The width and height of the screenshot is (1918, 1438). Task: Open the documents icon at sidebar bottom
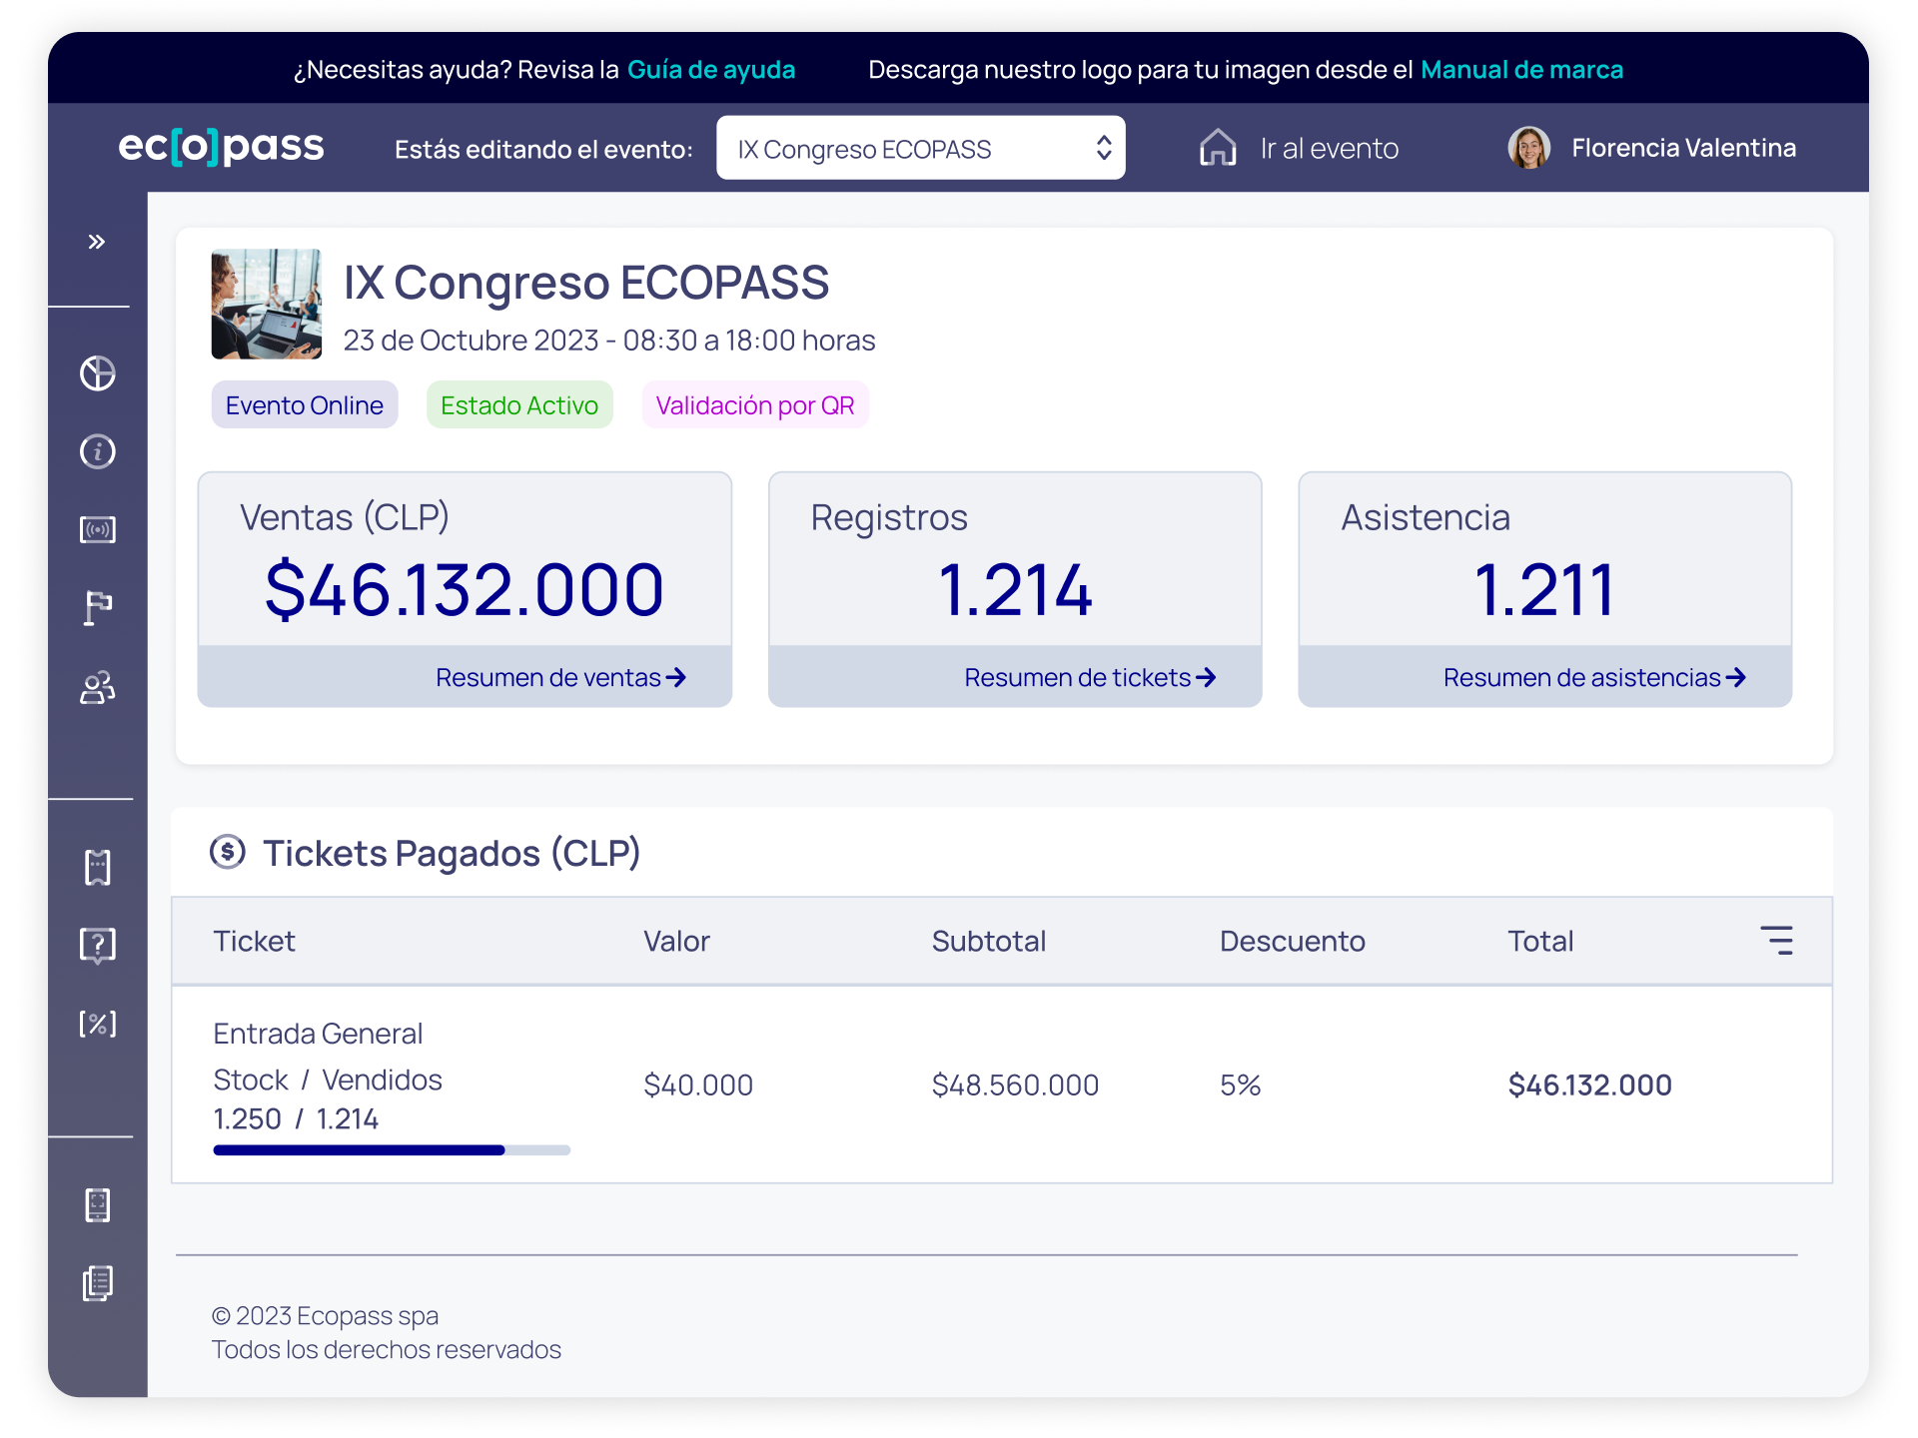(97, 1283)
